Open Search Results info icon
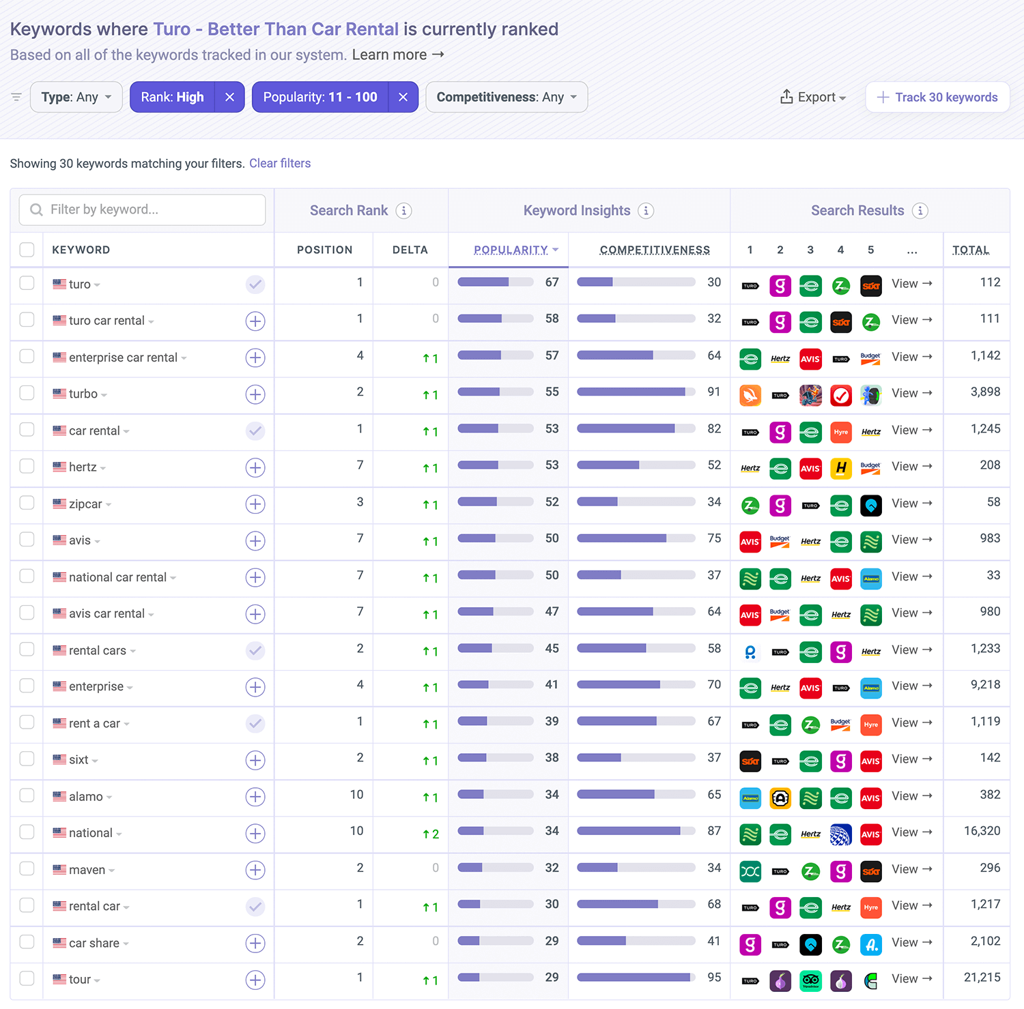The image size is (1024, 1009). pyautogui.click(x=920, y=211)
